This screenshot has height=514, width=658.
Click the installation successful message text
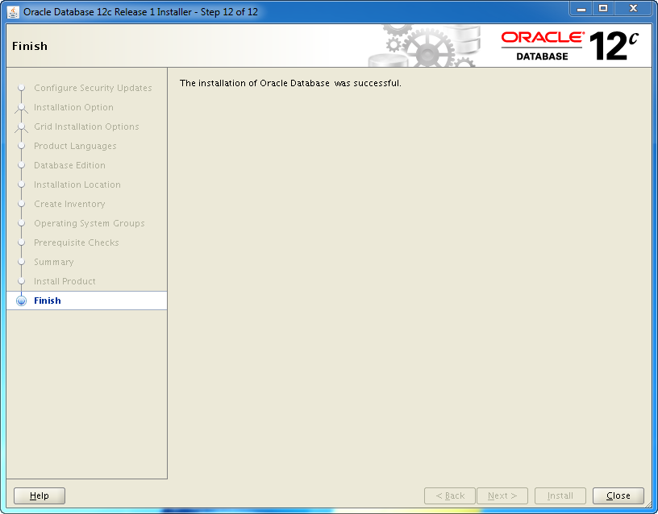click(290, 83)
